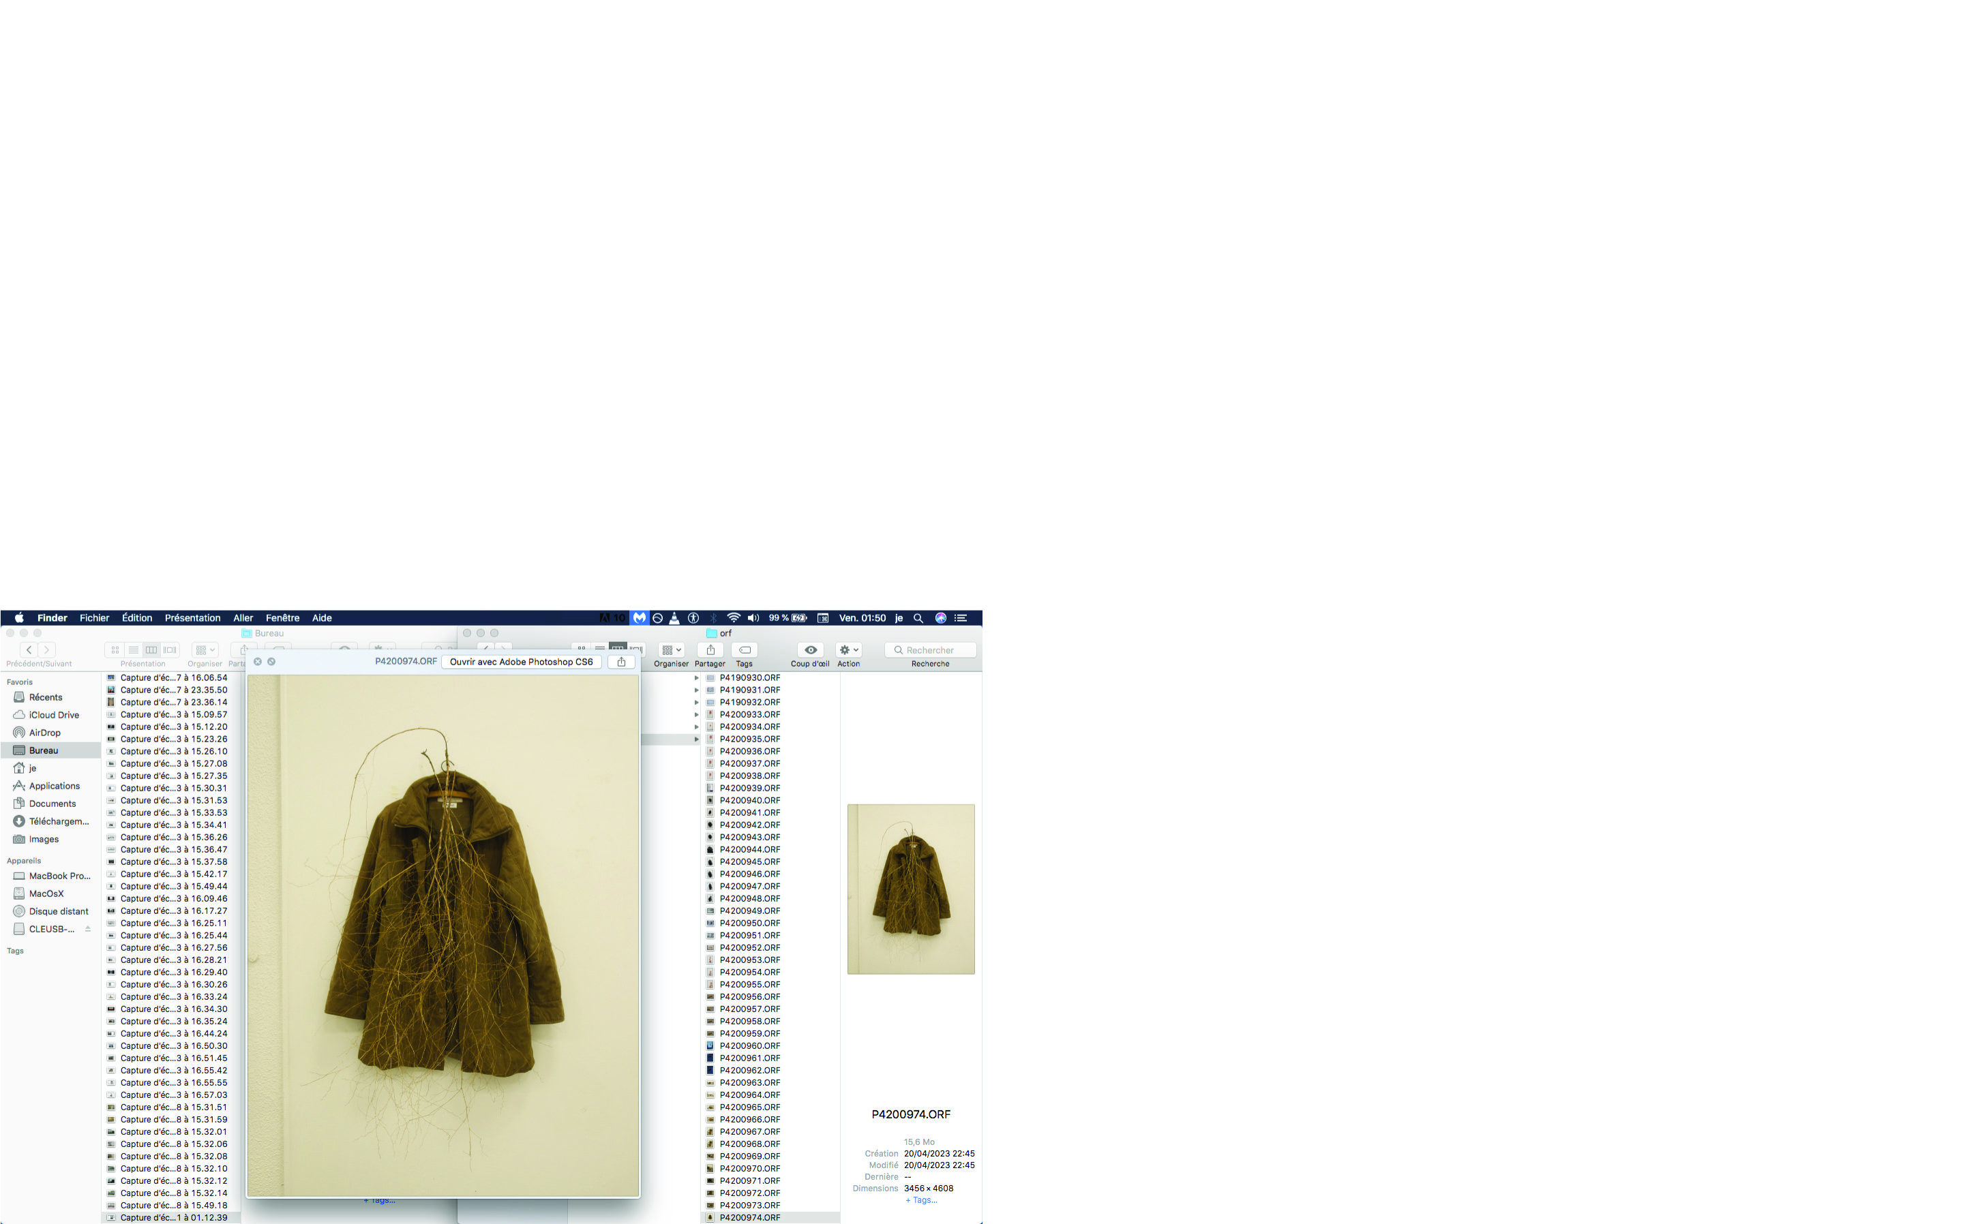This screenshot has width=1965, height=1224.
Task: Click the Tags toolbar icon
Action: [x=744, y=650]
